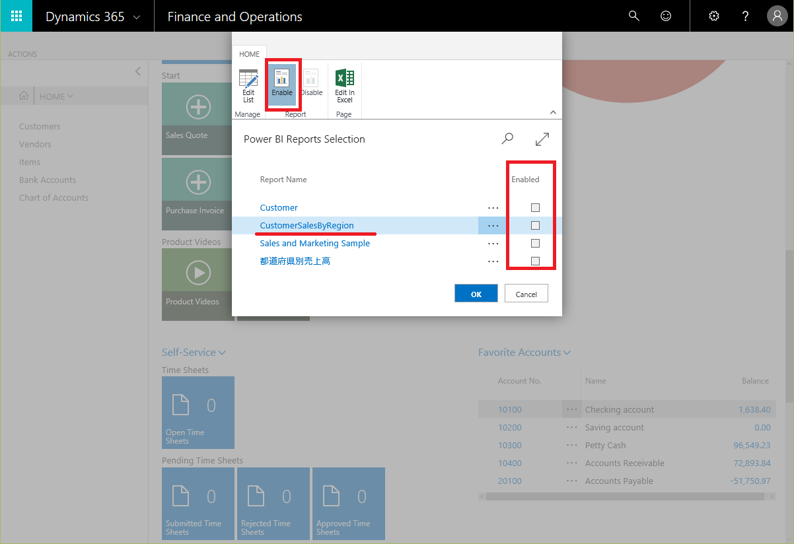Viewport: 794px width, 544px height.
Task: Open the 都道府県別売上高 report link
Action: click(295, 261)
